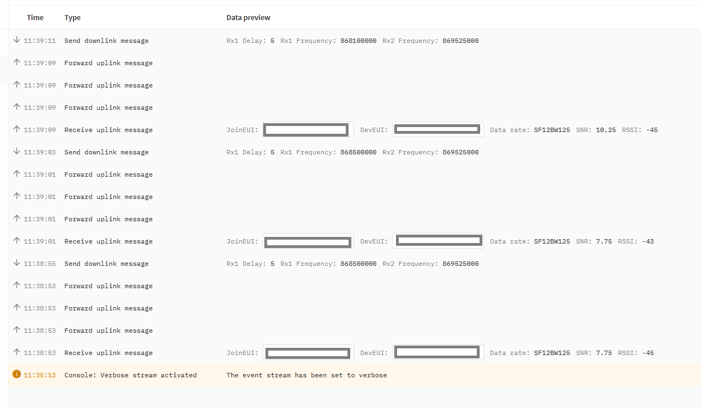Click the Type column header
This screenshot has height=408, width=701.
coord(72,18)
